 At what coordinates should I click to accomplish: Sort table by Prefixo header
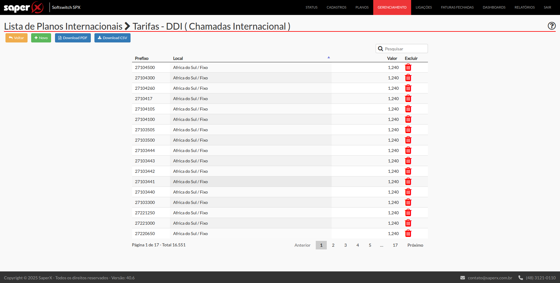pyautogui.click(x=142, y=58)
